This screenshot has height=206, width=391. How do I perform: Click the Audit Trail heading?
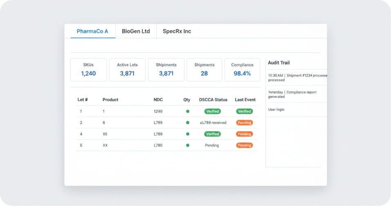(279, 63)
